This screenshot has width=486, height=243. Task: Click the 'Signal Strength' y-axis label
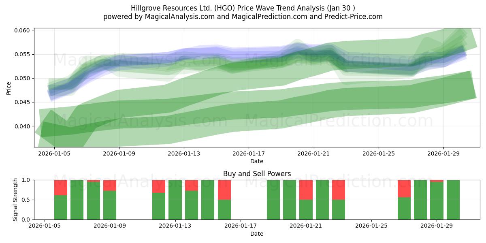(x=15, y=199)
